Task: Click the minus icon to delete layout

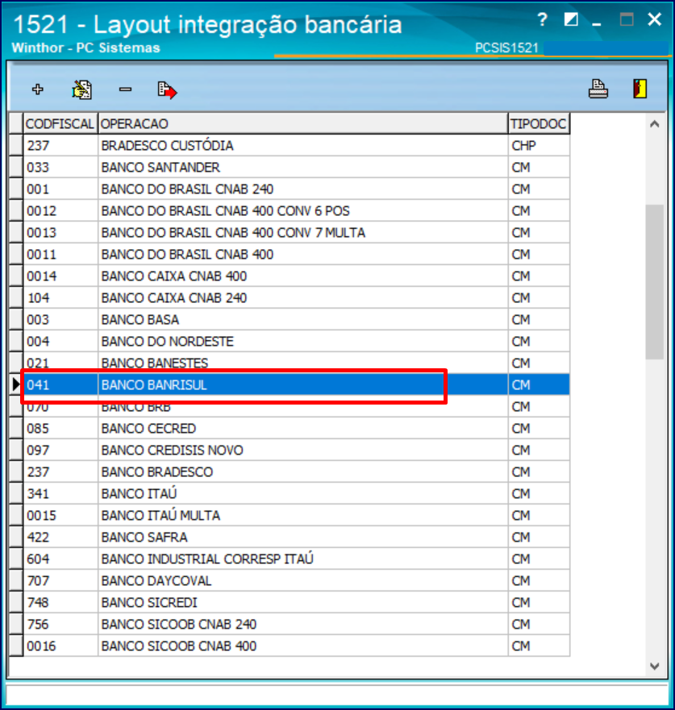Action: (x=126, y=89)
